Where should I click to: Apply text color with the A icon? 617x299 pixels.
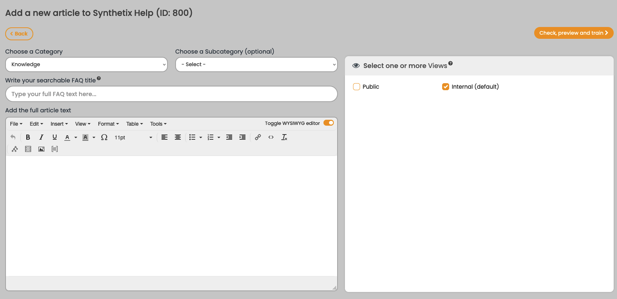[x=67, y=137]
